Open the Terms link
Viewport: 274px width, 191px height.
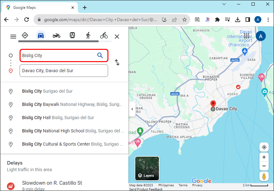183,185
